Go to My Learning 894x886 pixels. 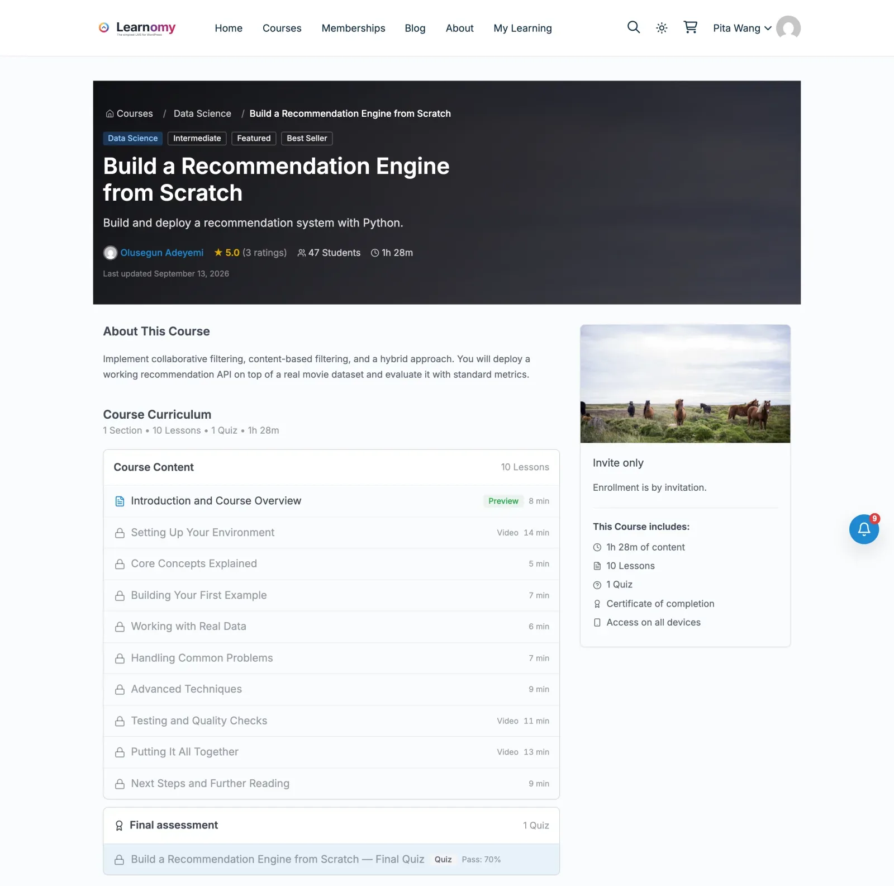[x=522, y=28]
